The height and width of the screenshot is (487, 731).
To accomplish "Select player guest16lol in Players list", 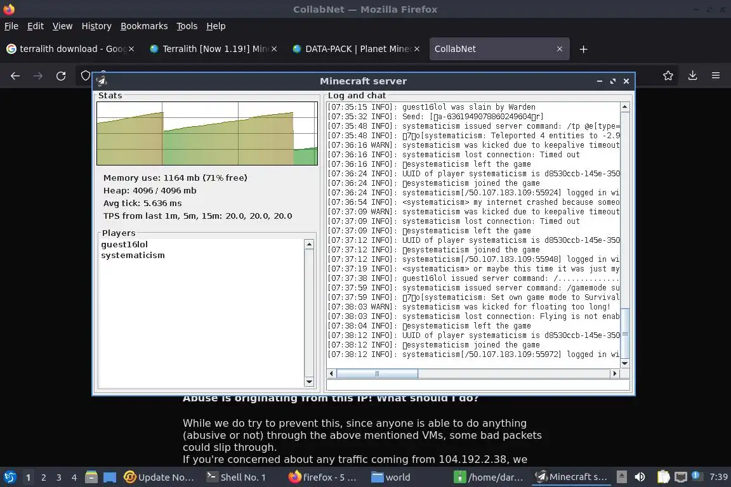I will coord(124,244).
